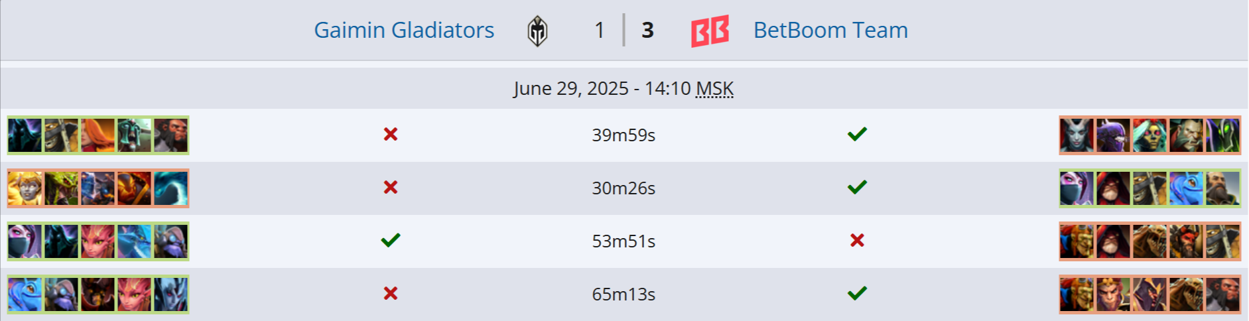
Task: Select Queen of Pain in the 39m59s game
Action: [1077, 135]
